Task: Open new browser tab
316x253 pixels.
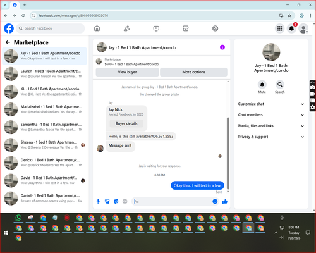Action: tap(25, 5)
